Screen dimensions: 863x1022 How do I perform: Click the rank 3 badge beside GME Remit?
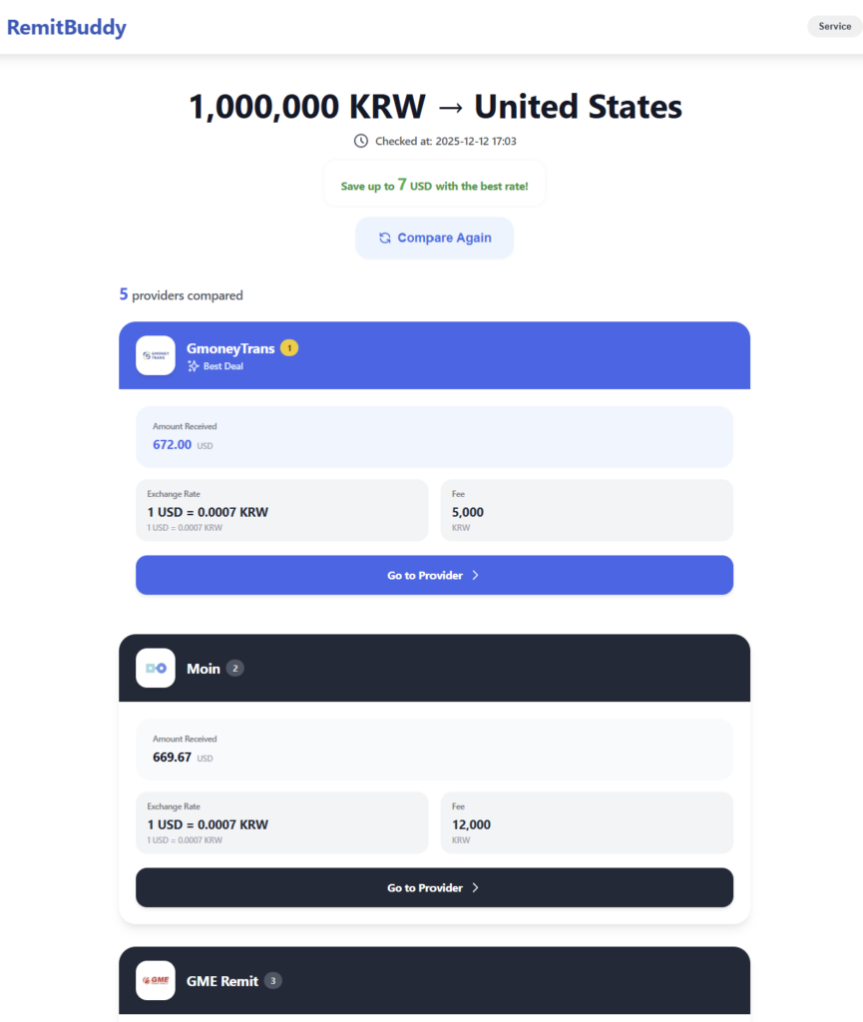pos(272,980)
